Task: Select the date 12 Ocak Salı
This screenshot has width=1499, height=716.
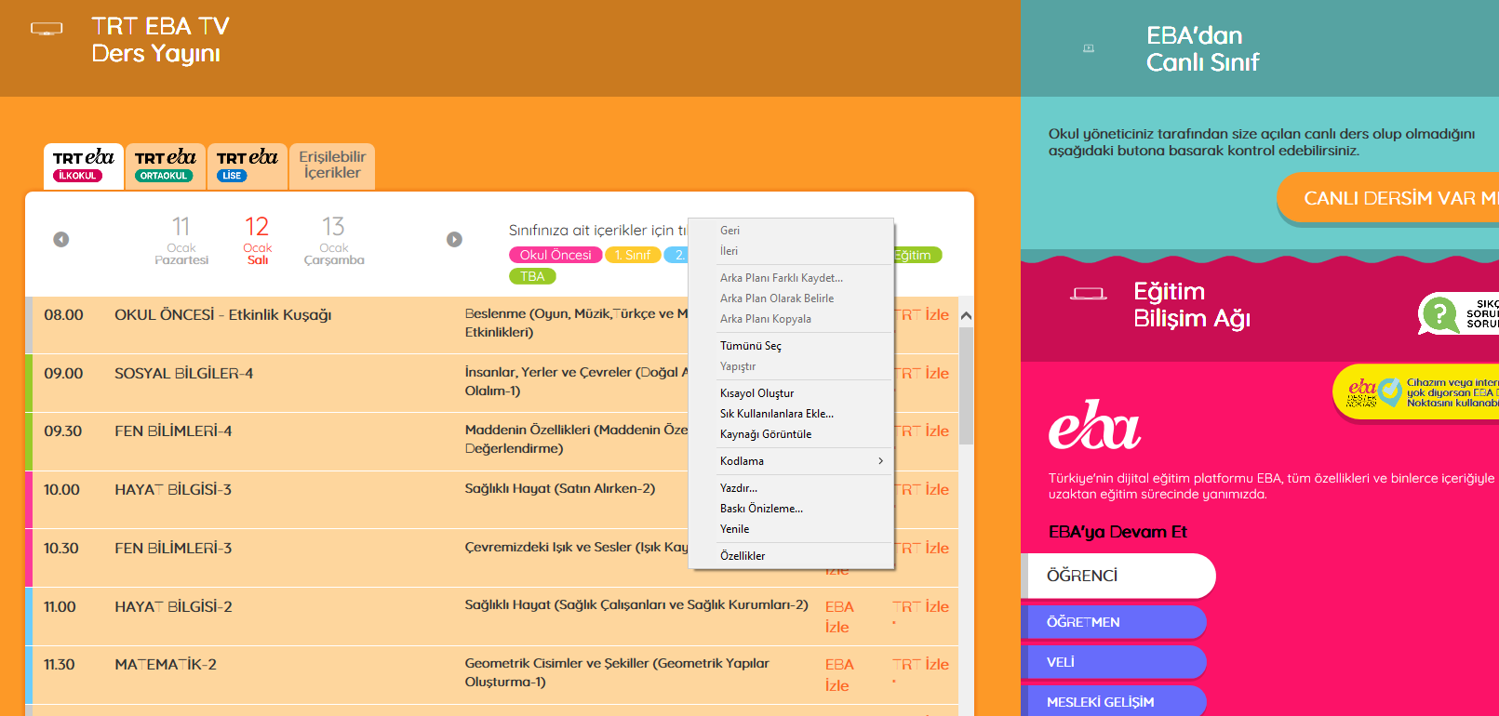Action: pyautogui.click(x=258, y=241)
